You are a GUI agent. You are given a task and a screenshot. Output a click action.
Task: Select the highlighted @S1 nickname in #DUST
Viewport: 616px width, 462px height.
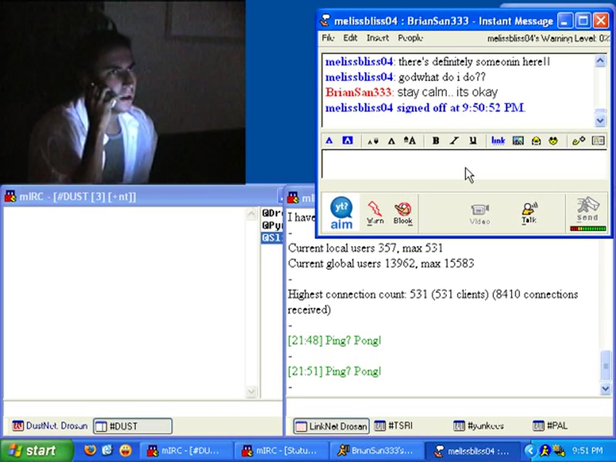tap(271, 238)
